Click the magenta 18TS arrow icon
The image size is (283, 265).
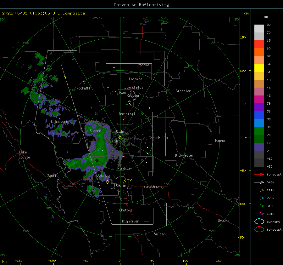[x=259, y=214]
